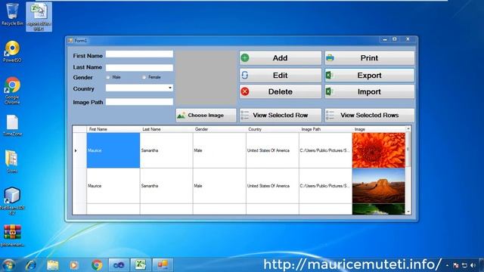
Task: Select the Maurice cell in second row
Action: 113,186
